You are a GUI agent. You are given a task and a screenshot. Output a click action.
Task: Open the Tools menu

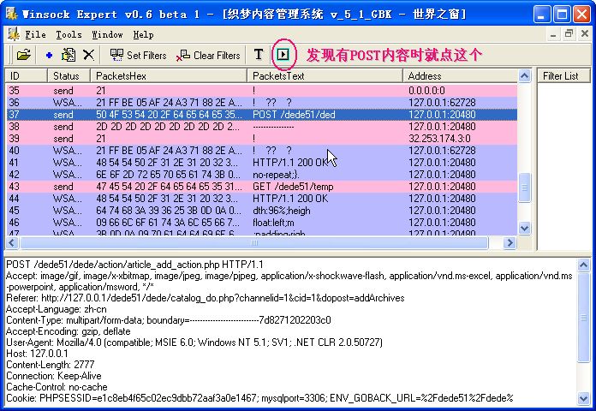tap(69, 34)
